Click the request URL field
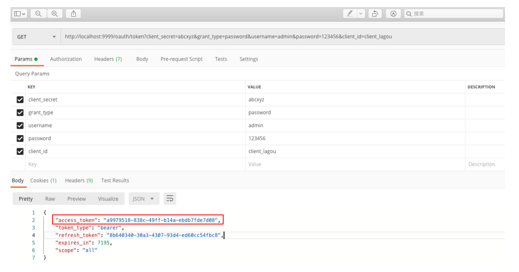 pyautogui.click(x=283, y=37)
